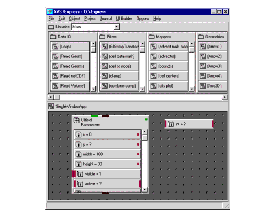Screen dimensions: 276x215
Task: Click the Geometries folder icon
Action: pyautogui.click(x=201, y=37)
